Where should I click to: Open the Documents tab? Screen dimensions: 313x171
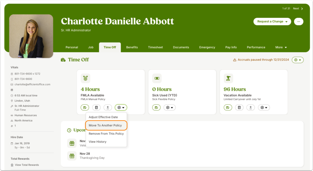pyautogui.click(x=181, y=47)
